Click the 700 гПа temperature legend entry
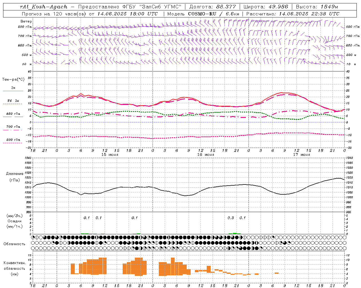 [13, 127]
